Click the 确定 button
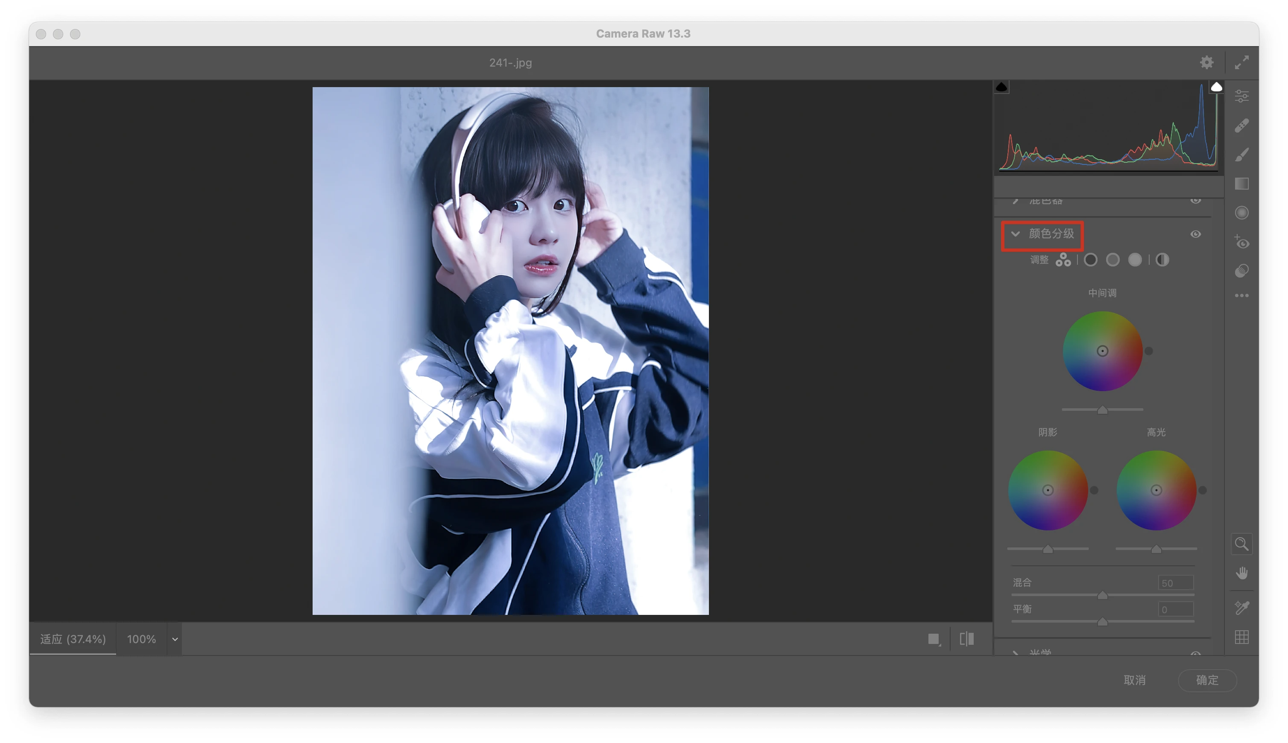 [x=1206, y=680]
